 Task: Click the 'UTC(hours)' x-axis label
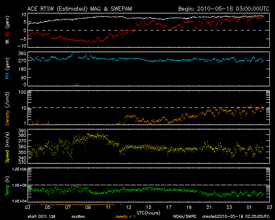[x=148, y=213]
